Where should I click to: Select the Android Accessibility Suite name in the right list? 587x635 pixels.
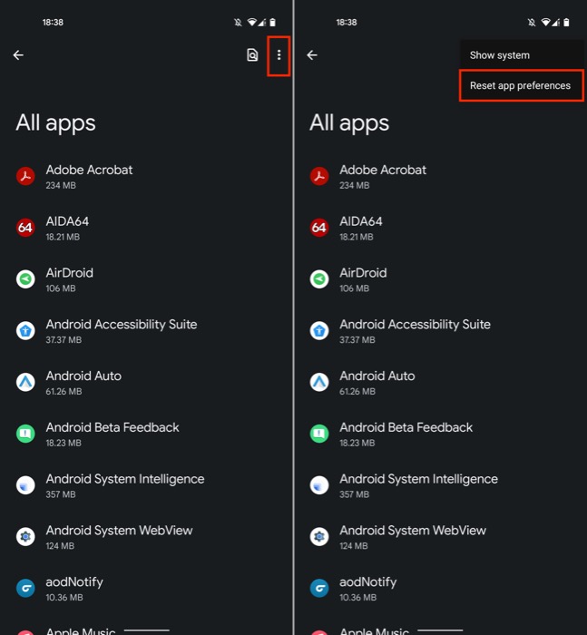click(416, 325)
